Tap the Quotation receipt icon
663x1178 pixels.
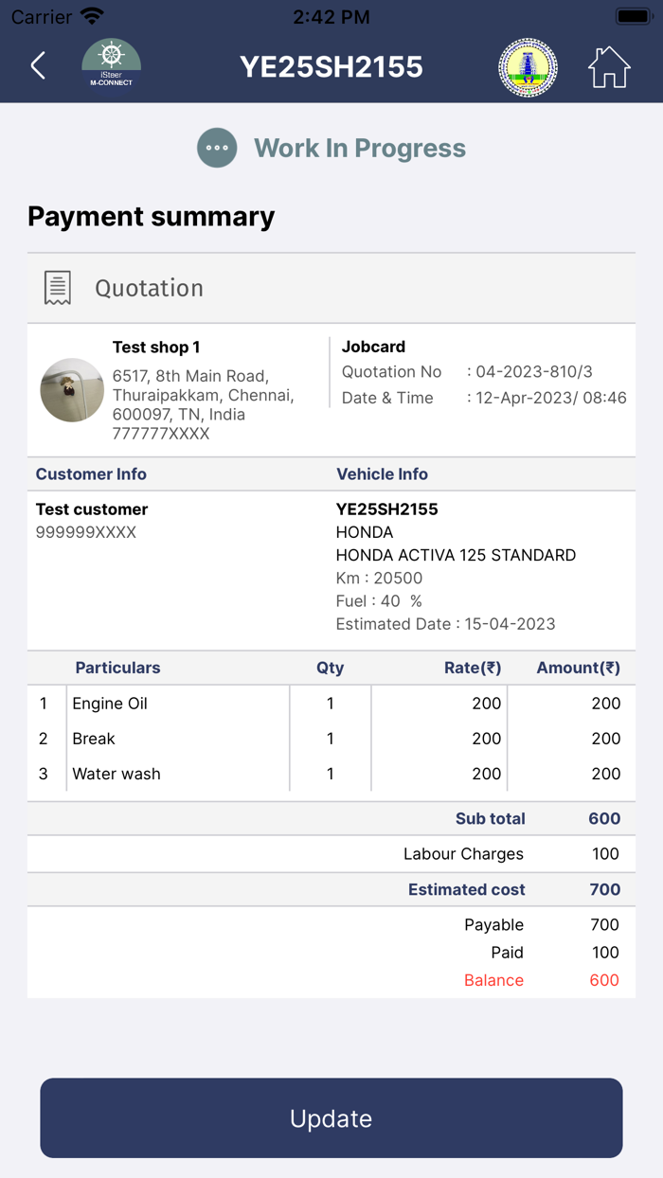click(x=58, y=288)
